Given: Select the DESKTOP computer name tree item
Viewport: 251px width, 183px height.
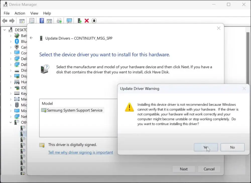Looking at the screenshot, I should point(21,30).
